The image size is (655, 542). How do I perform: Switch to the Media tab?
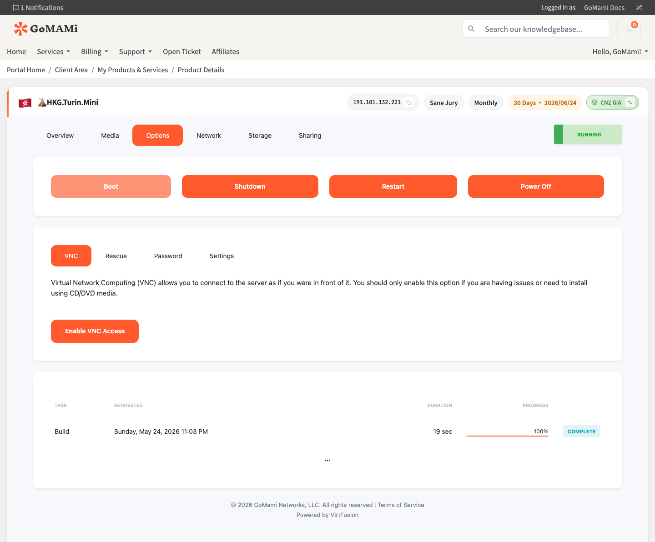110,135
